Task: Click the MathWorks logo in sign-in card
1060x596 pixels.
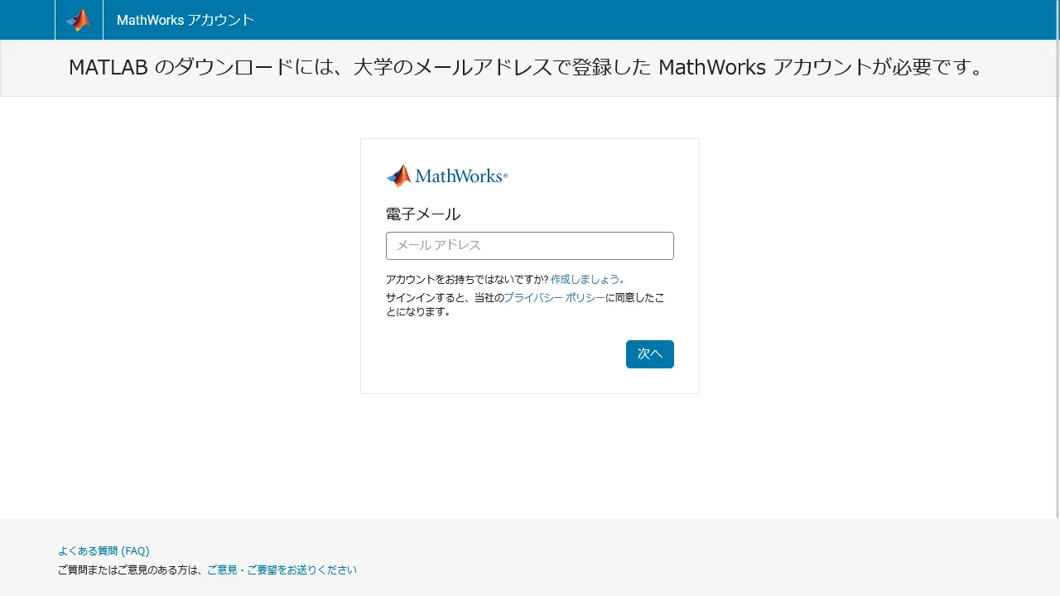Action: point(446,175)
